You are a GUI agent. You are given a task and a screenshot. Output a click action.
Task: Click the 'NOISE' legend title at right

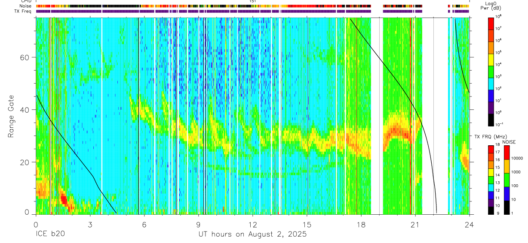click(x=509, y=142)
